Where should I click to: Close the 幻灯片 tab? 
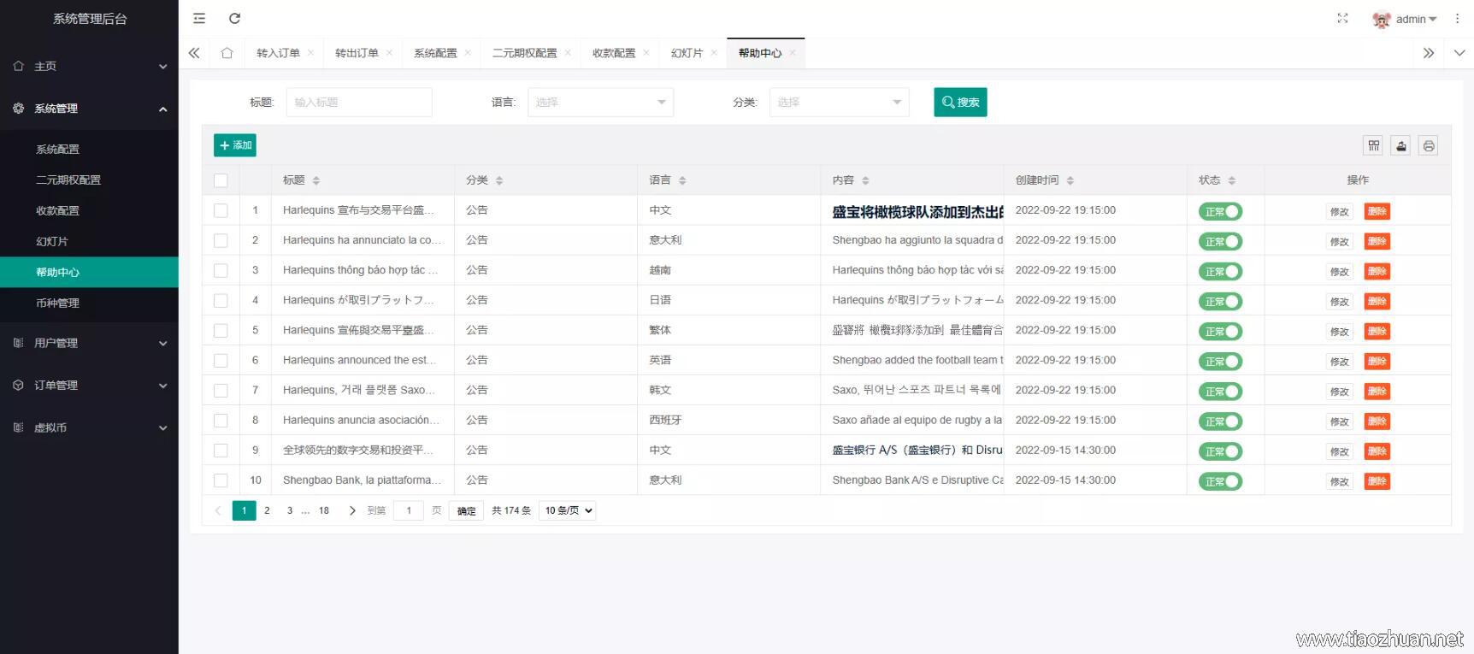pos(714,53)
